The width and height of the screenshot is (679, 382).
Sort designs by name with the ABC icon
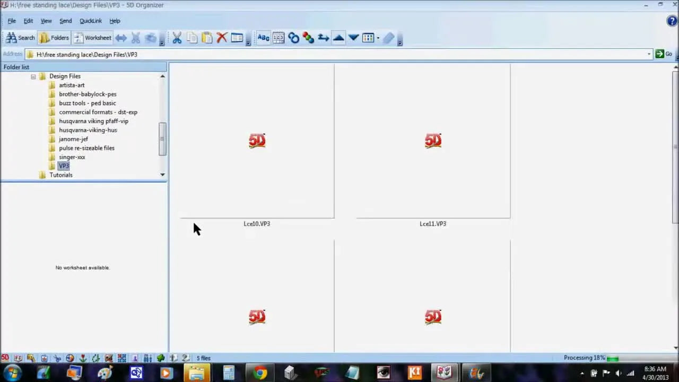[x=264, y=37]
